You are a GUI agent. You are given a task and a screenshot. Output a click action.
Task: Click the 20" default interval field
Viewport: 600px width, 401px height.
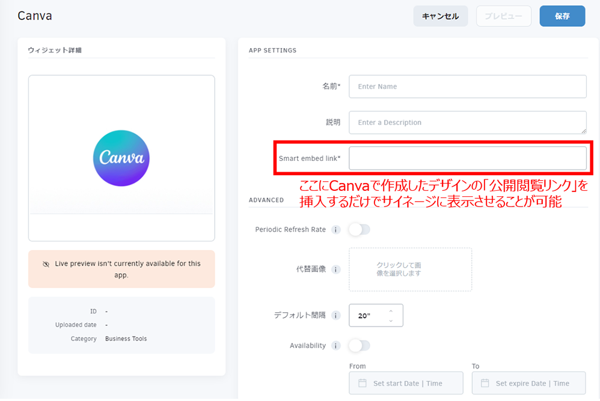click(376, 315)
